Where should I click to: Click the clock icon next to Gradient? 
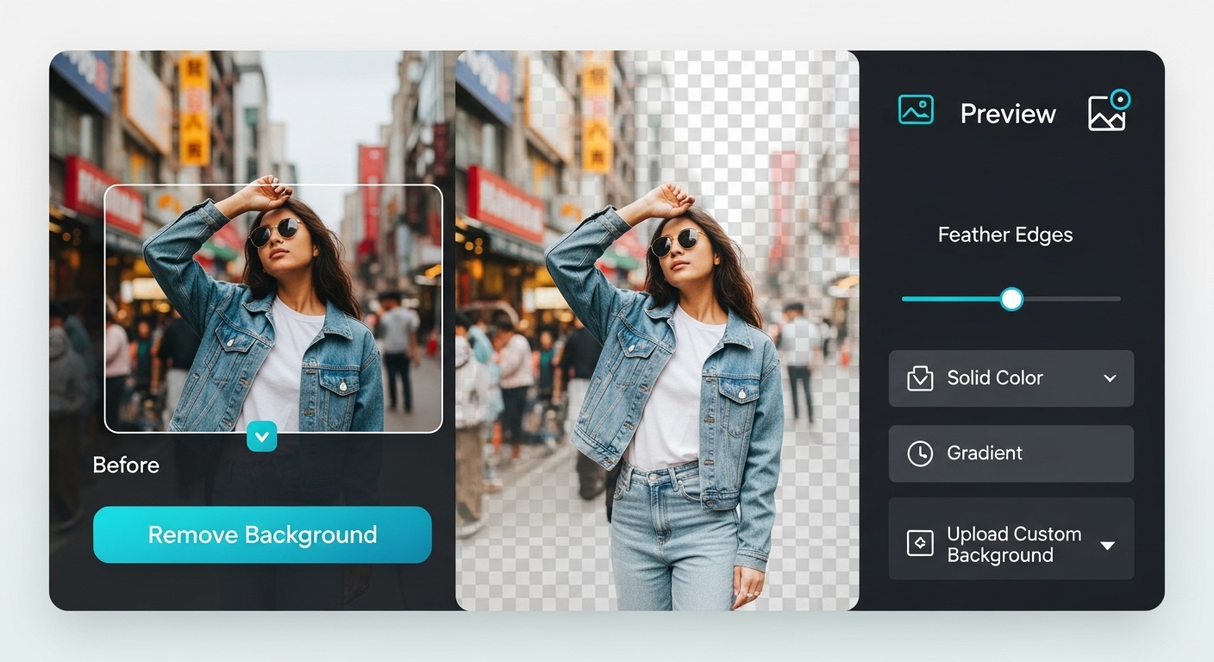coord(920,453)
